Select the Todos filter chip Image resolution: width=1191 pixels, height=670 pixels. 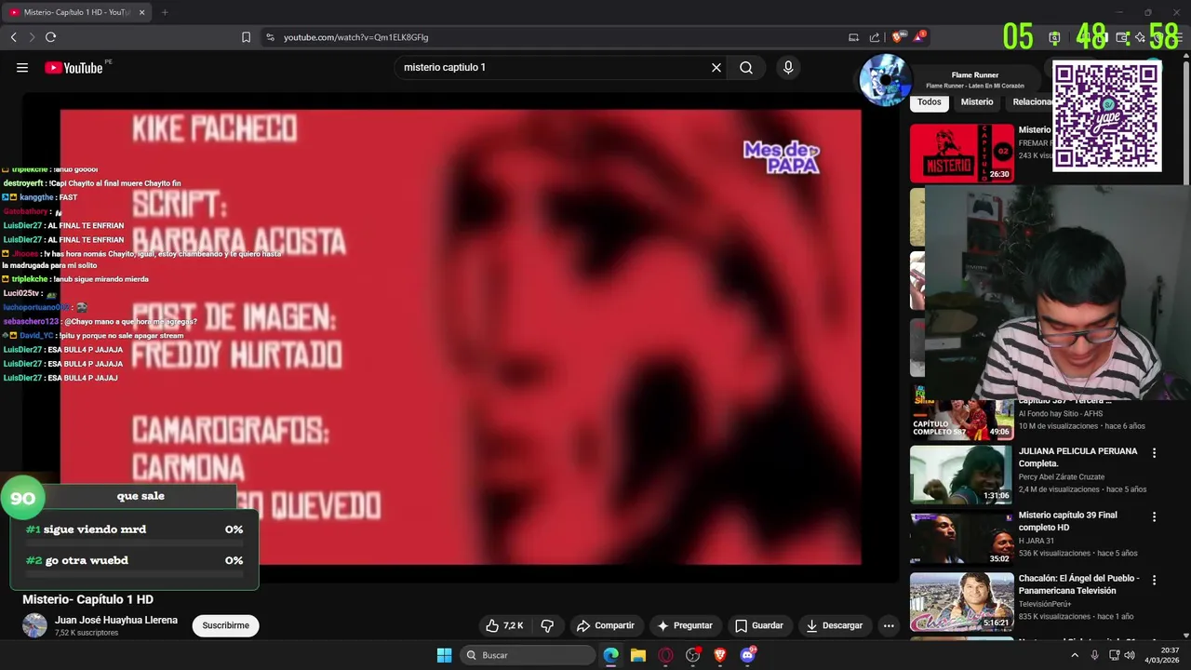coord(929,102)
